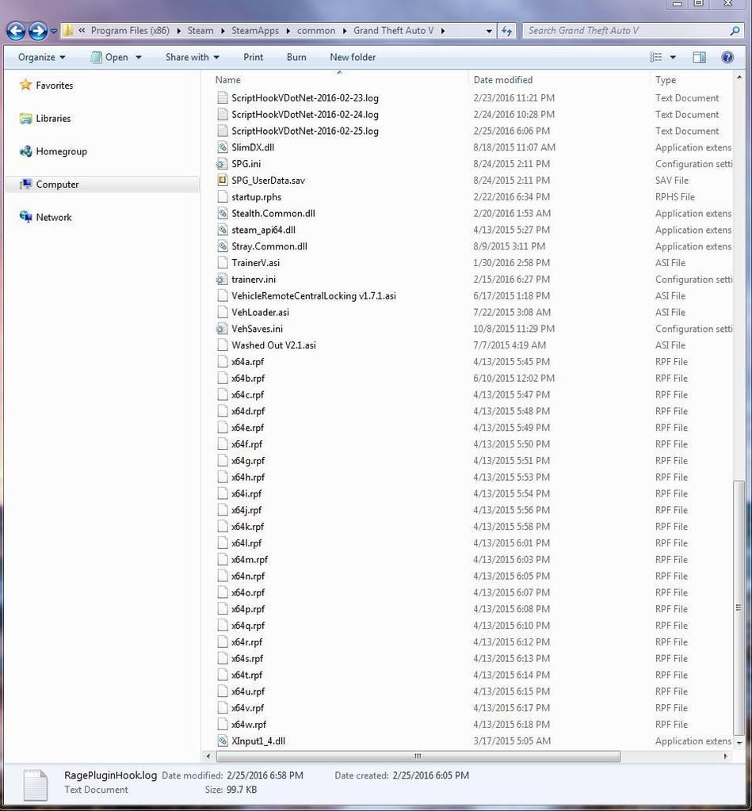The height and width of the screenshot is (811, 752).
Task: Open the Organize dropdown menu
Action: pyautogui.click(x=42, y=57)
